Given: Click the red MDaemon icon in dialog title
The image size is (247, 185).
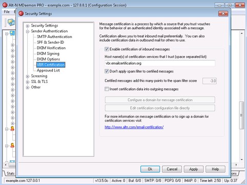Looking at the screenshot, I should pyautogui.click(x=21, y=13).
